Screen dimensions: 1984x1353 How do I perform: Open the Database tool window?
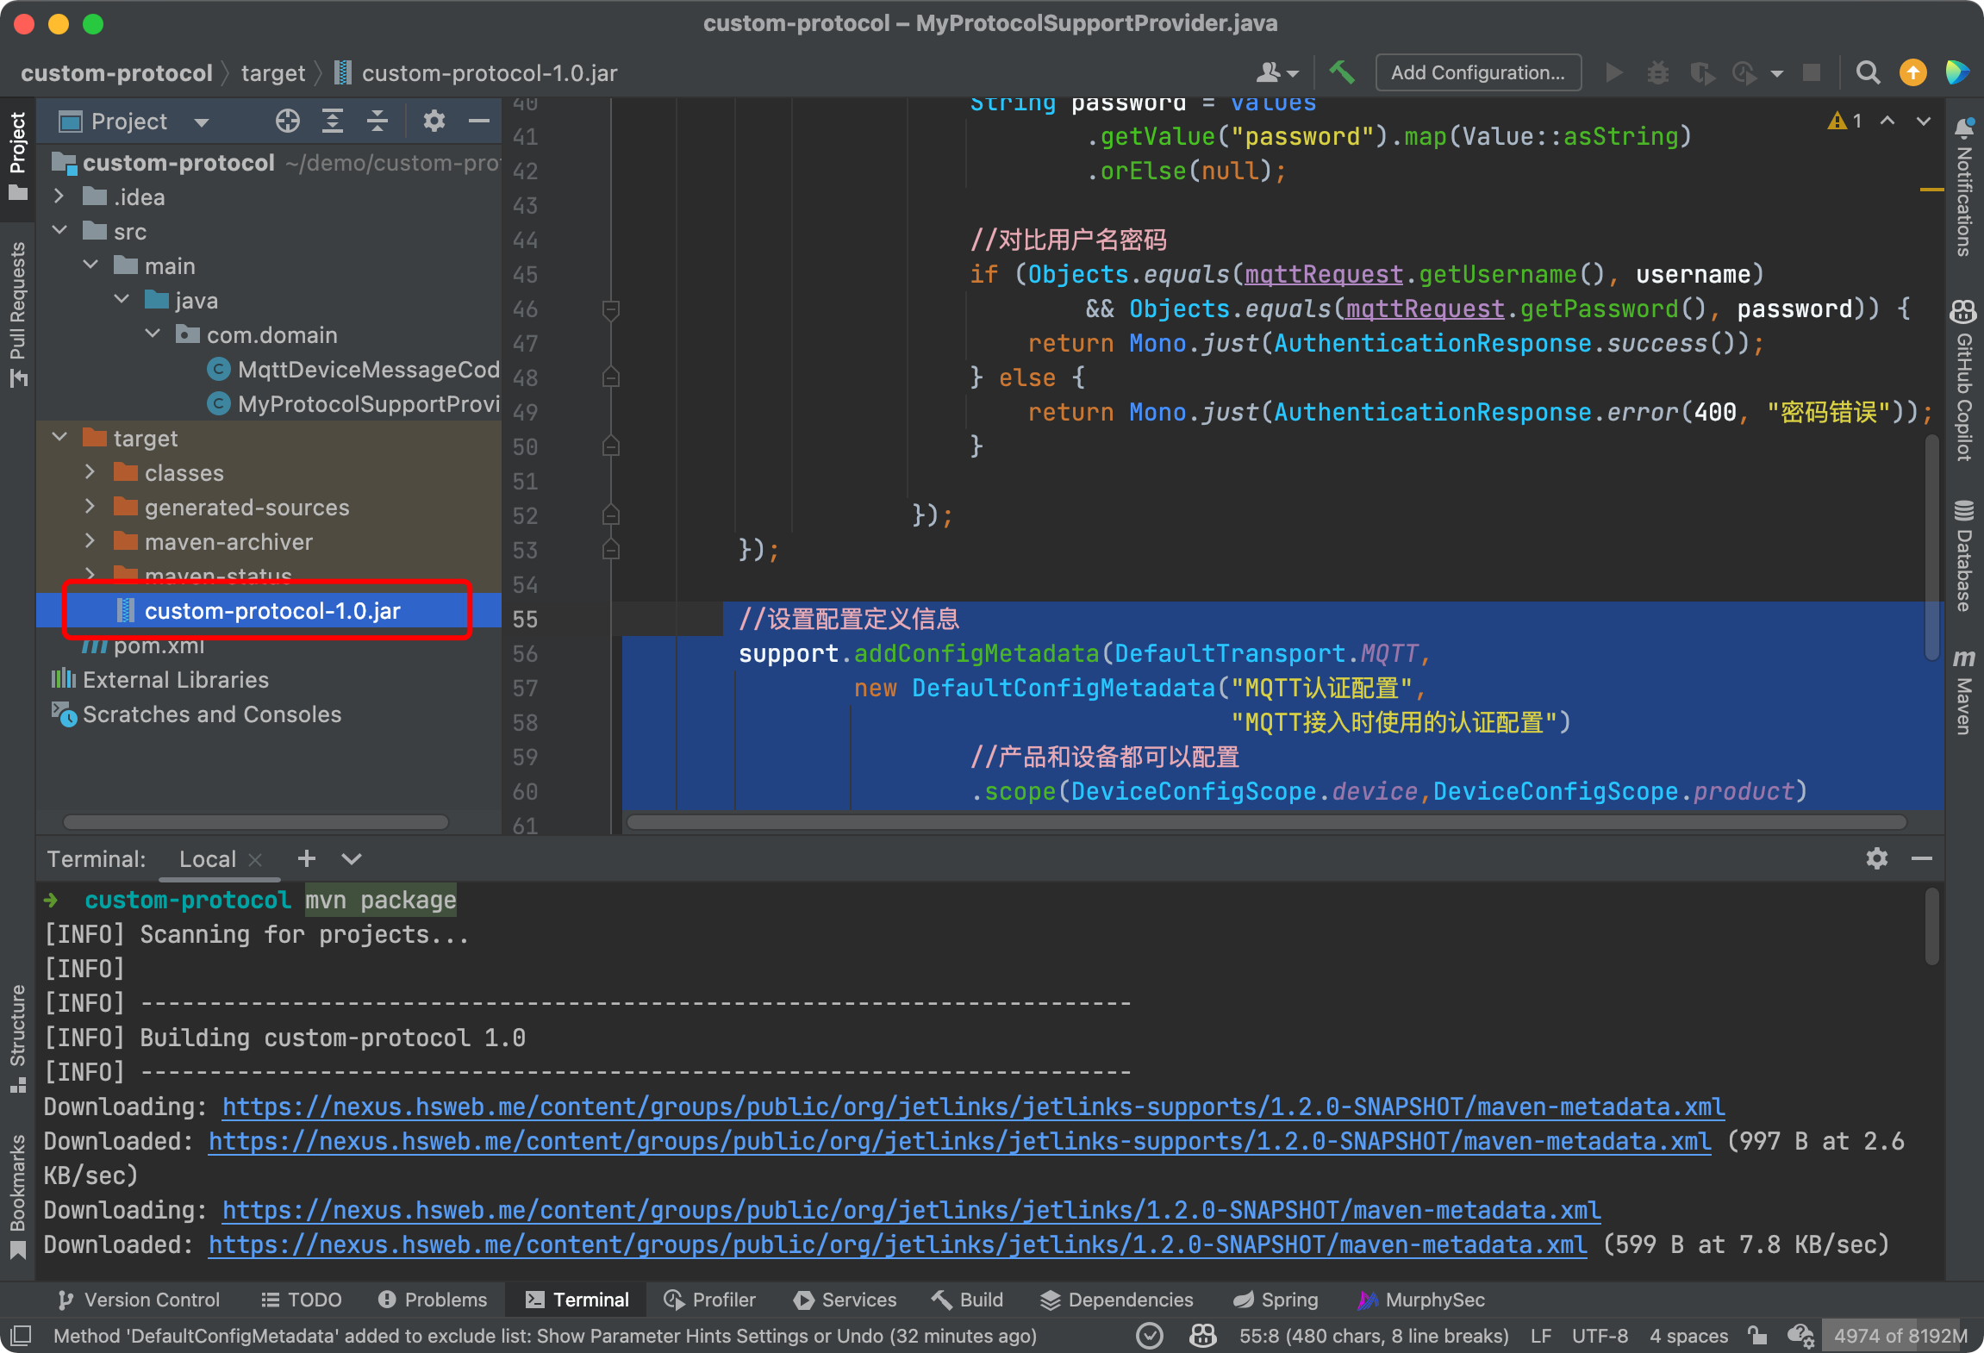[1964, 555]
